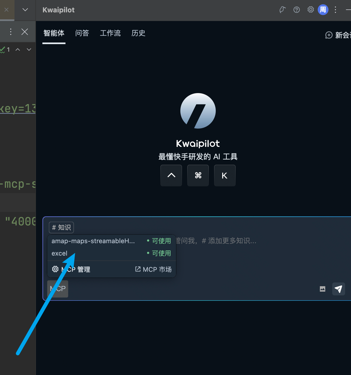Send message with paper plane icon
This screenshot has width=351, height=375.
pyautogui.click(x=339, y=289)
